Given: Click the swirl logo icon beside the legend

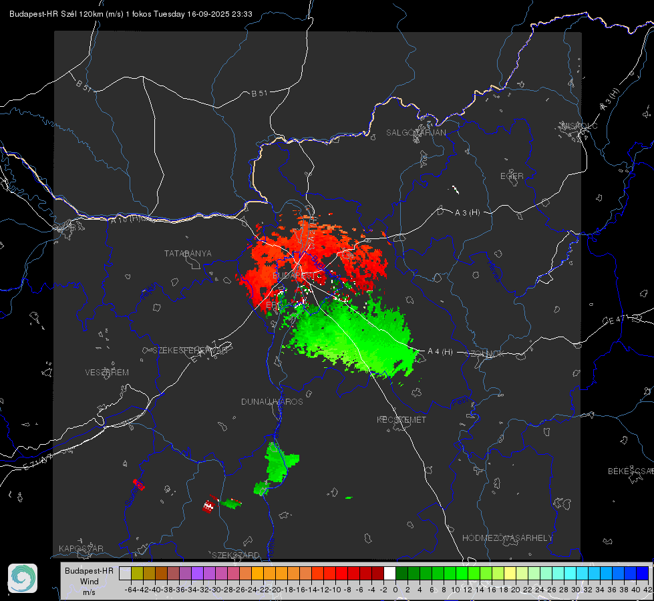Looking at the screenshot, I should [23, 578].
